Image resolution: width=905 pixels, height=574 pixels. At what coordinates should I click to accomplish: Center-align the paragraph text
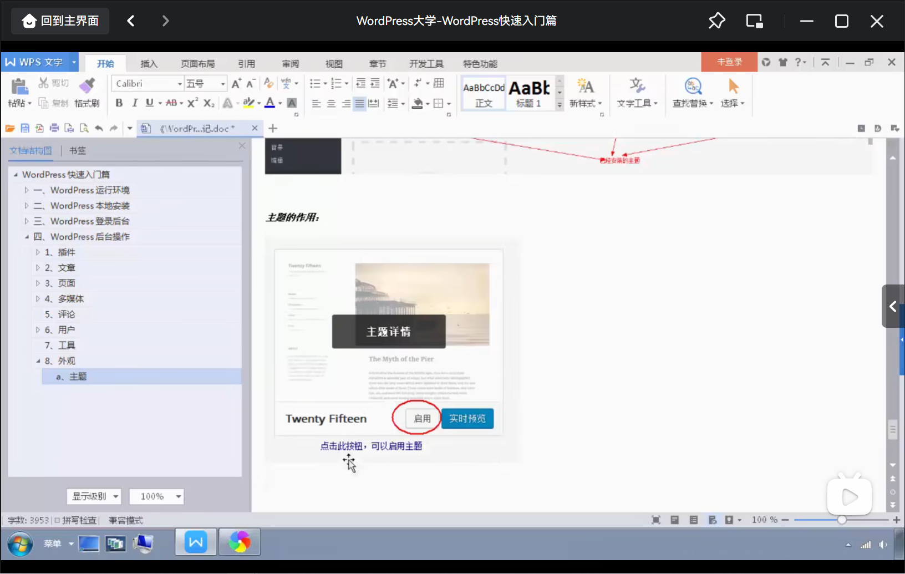tap(331, 104)
